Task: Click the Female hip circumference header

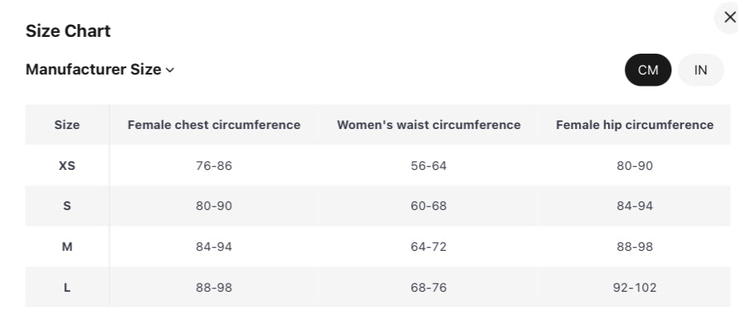Action: point(634,125)
